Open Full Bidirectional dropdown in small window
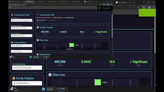 coord(22,45)
